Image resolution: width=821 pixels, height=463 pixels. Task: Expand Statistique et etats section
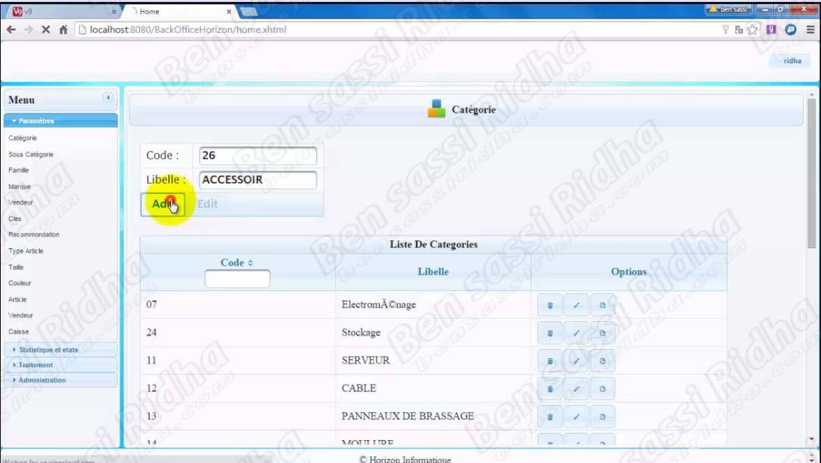click(61, 350)
